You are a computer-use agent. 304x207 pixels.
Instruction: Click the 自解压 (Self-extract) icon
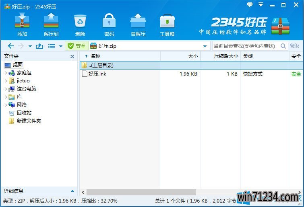pyautogui.click(x=138, y=20)
